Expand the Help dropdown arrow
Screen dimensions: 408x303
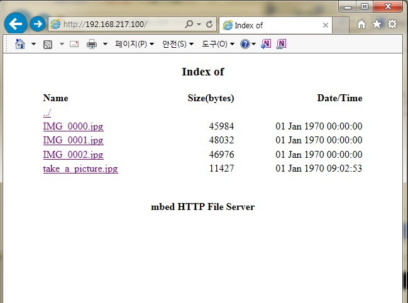[254, 44]
